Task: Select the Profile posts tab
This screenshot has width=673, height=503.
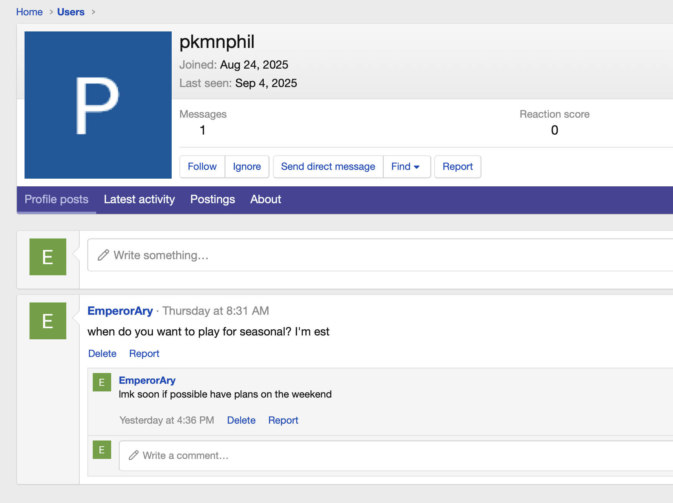Action: pyautogui.click(x=56, y=199)
